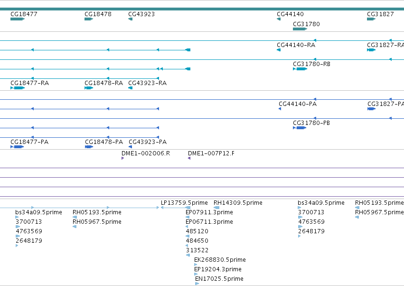The height and width of the screenshot is (286, 404).
Task: Select the CG31780-RB transcript glyph
Action: (300, 69)
